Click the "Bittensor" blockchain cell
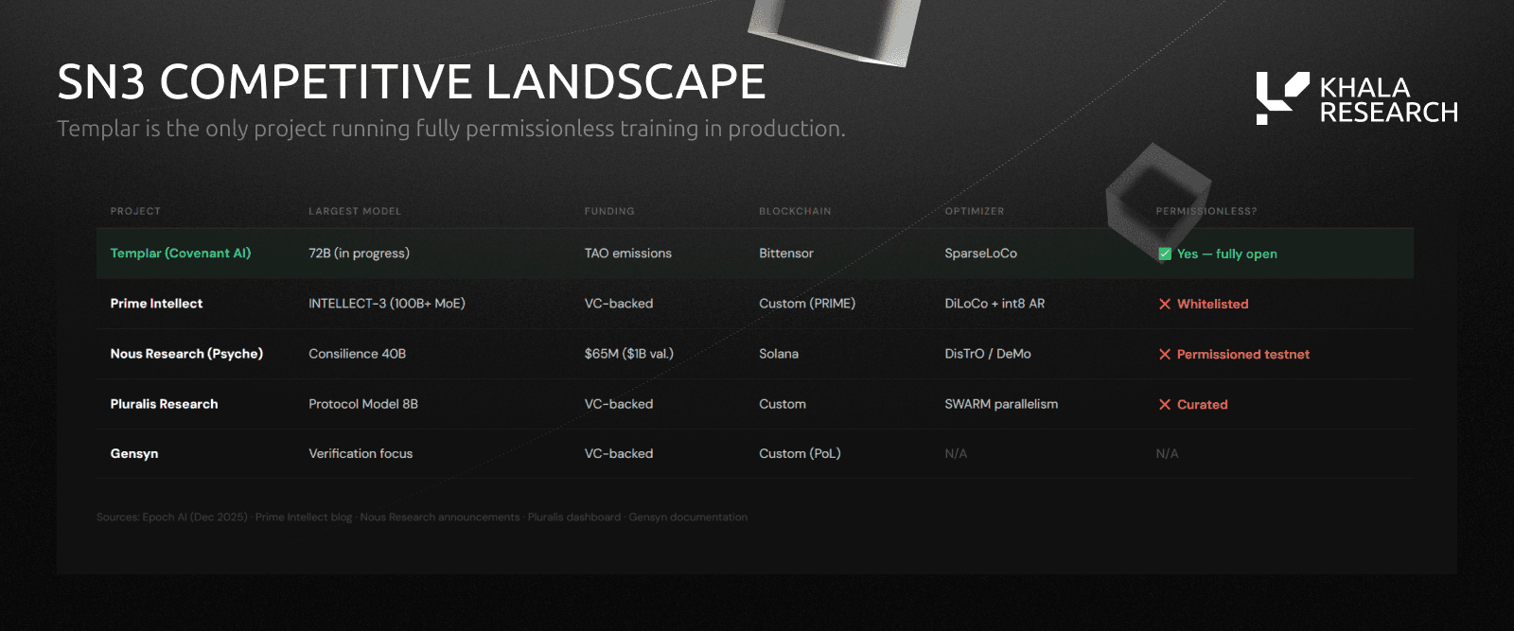 [x=786, y=253]
